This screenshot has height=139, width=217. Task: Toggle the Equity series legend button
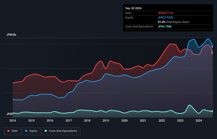(31, 131)
